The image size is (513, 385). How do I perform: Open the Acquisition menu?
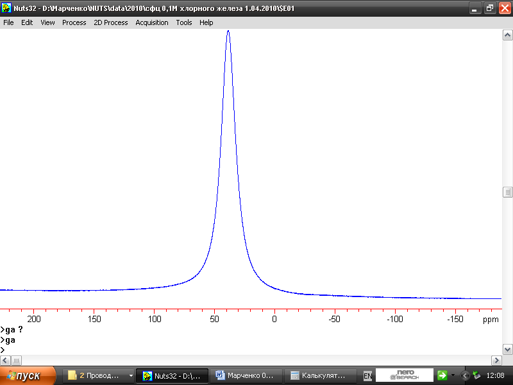(x=152, y=22)
